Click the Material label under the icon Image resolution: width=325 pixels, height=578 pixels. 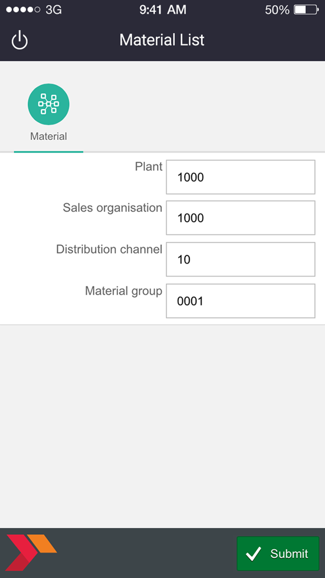pyautogui.click(x=48, y=136)
